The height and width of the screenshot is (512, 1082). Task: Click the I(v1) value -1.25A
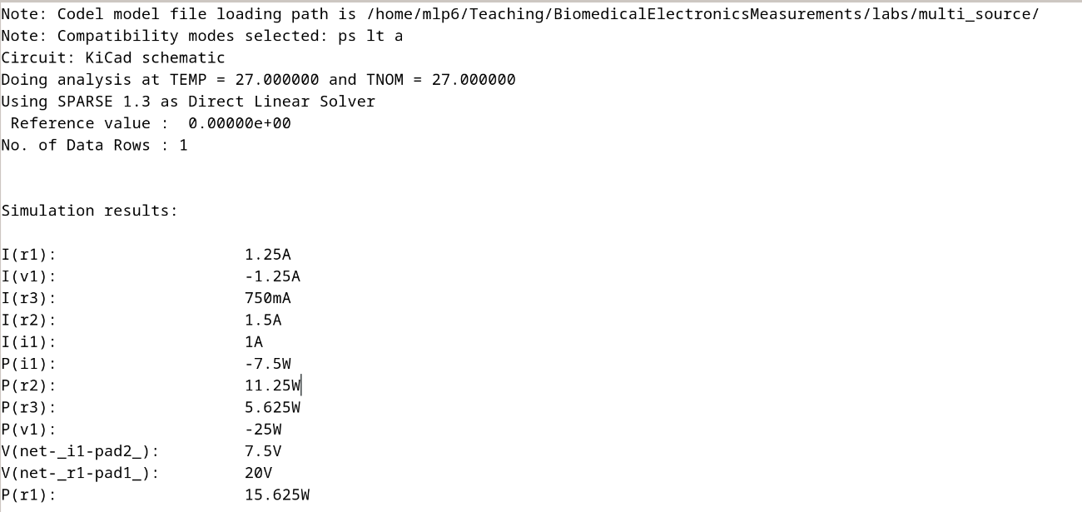(272, 276)
